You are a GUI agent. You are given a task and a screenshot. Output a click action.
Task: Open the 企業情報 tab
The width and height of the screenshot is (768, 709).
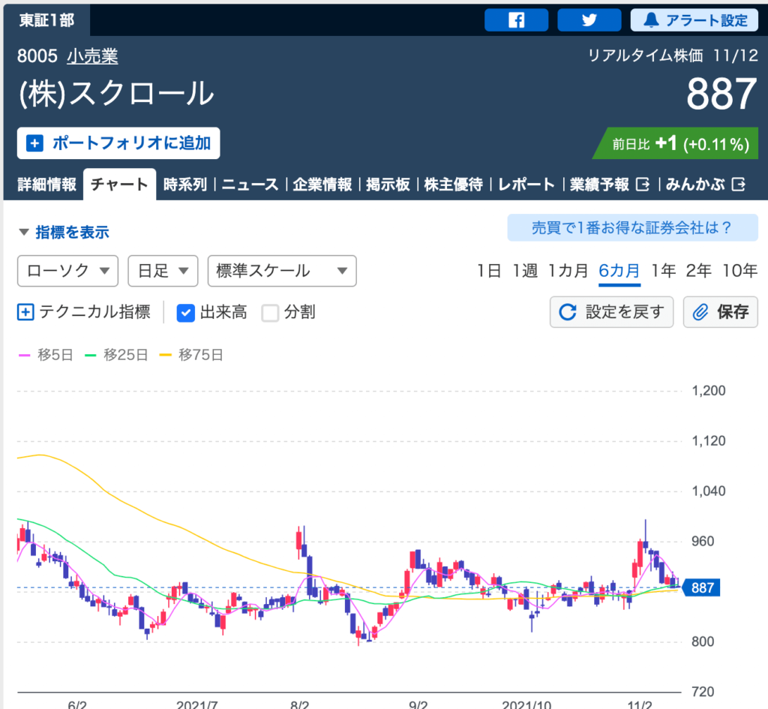pos(322,185)
